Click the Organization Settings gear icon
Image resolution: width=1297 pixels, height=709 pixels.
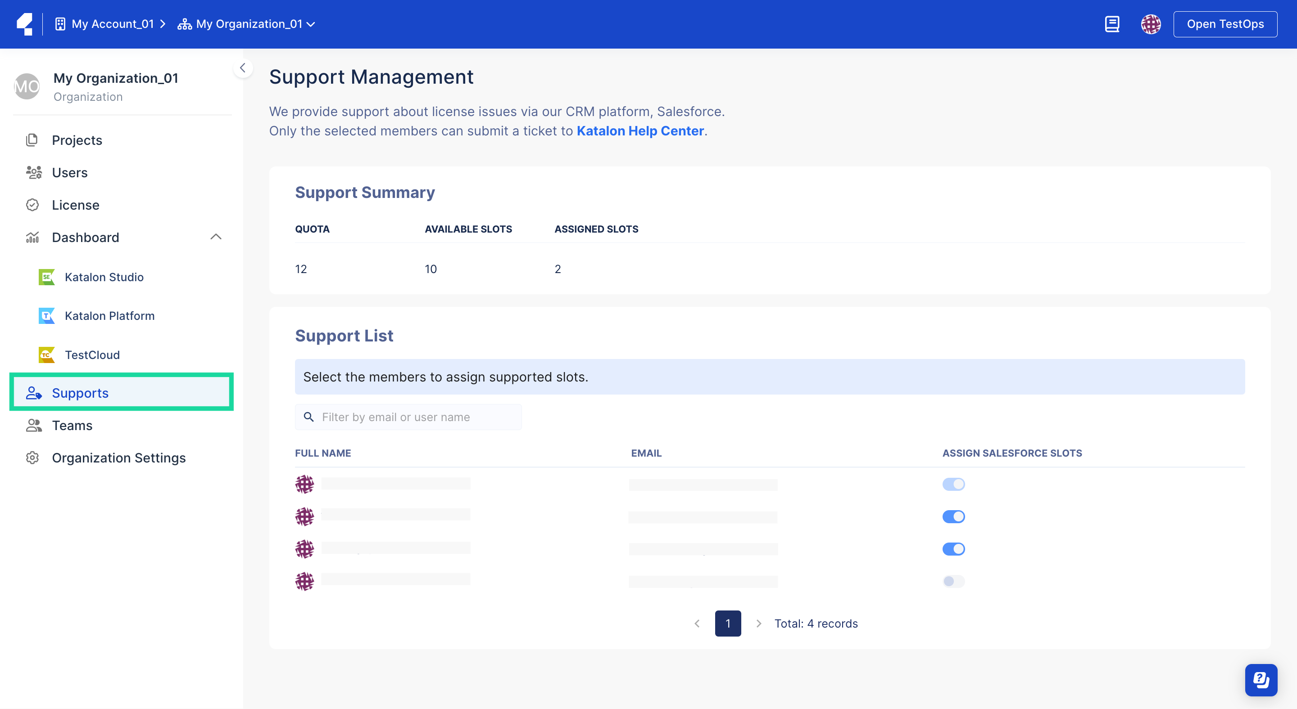pyautogui.click(x=33, y=458)
